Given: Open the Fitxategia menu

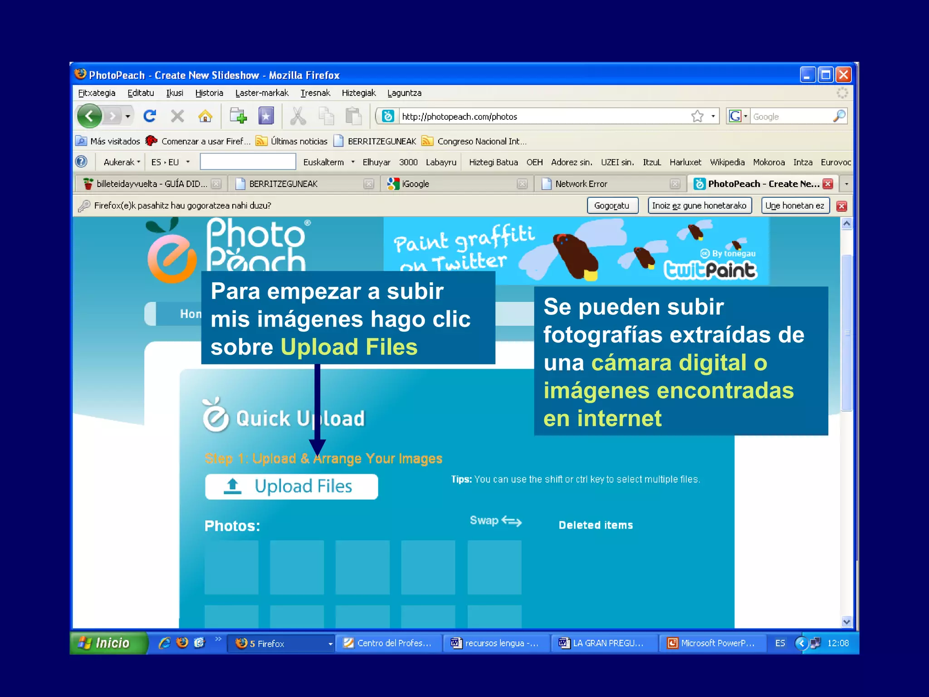Looking at the screenshot, I should [97, 93].
